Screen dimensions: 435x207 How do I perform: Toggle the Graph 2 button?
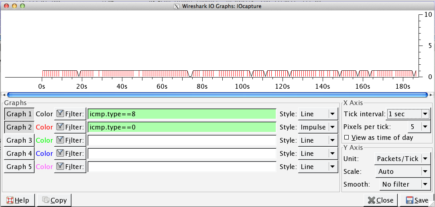(19, 127)
